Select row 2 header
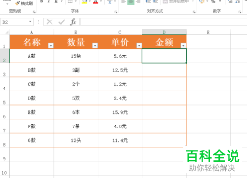The width and height of the screenshot is (247, 178). (4, 56)
